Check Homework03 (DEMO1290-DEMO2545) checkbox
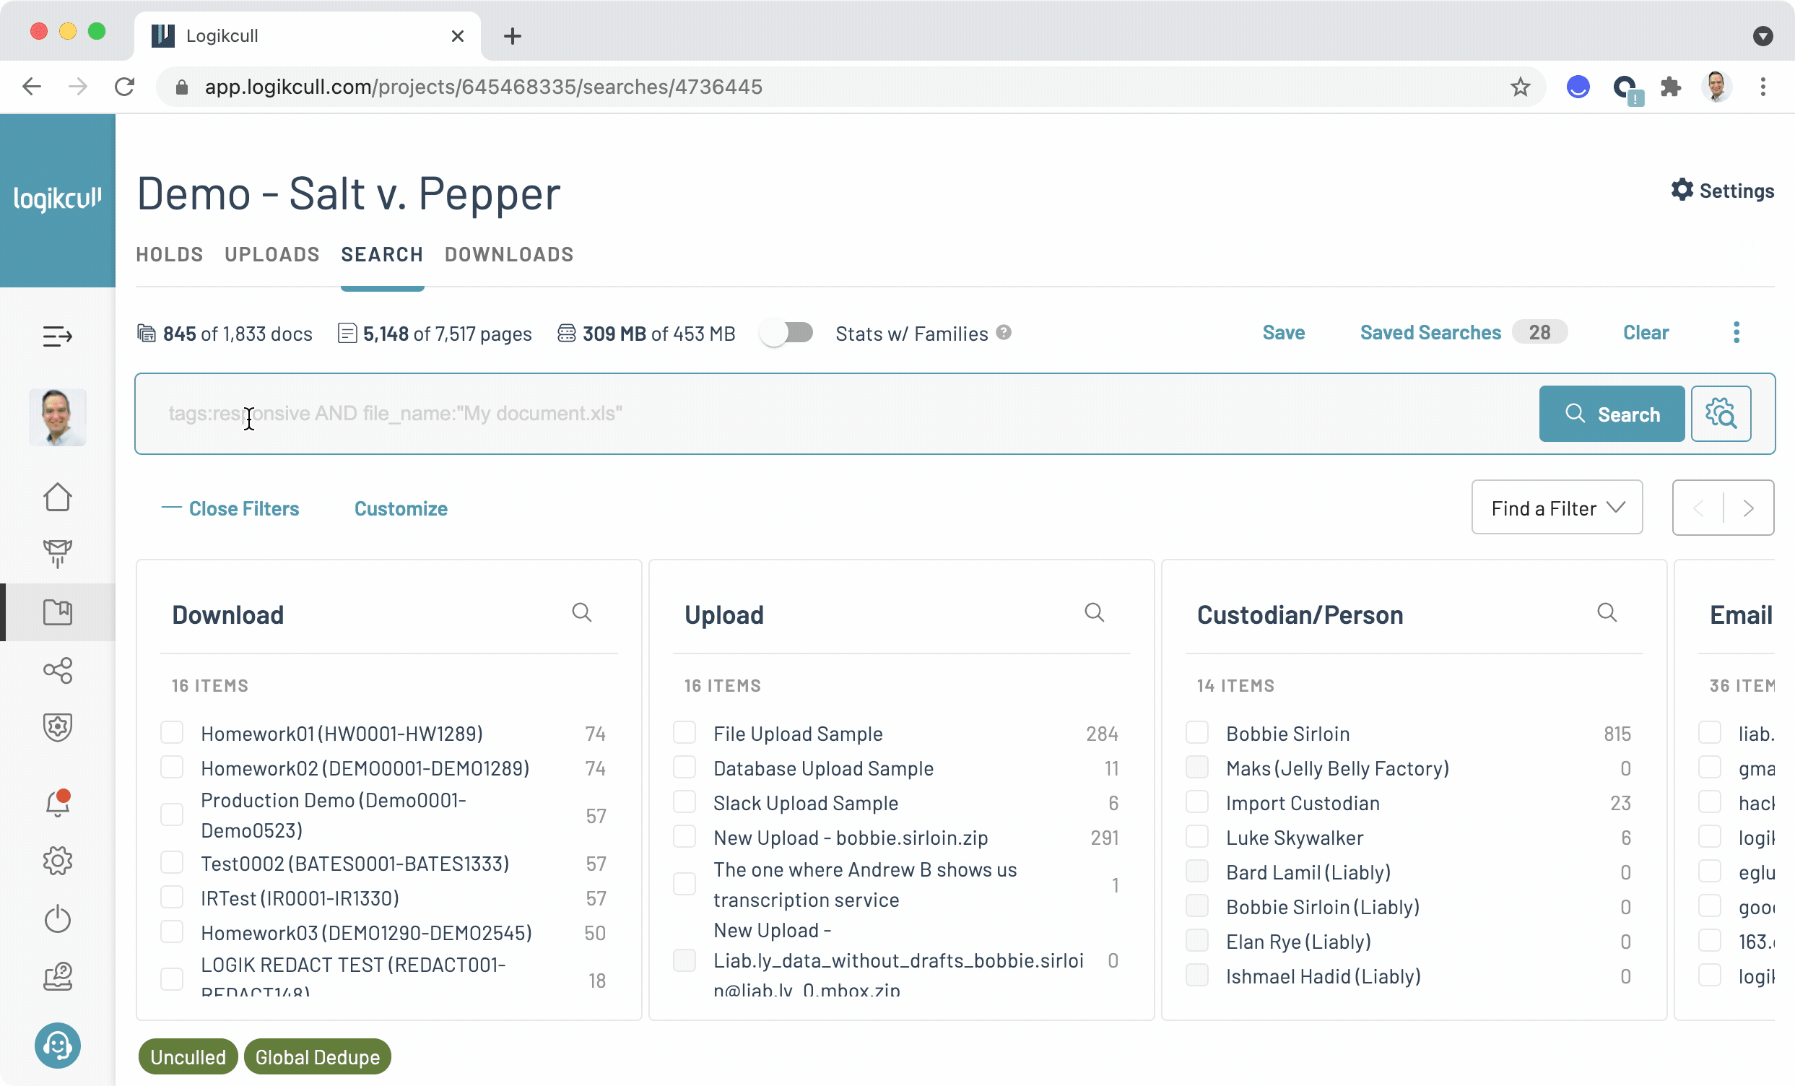 pos(172,932)
